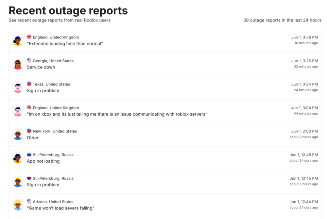This screenshot has width=327, height=219.
Task: Click the 38 outage reports count text
Action: pos(283,20)
